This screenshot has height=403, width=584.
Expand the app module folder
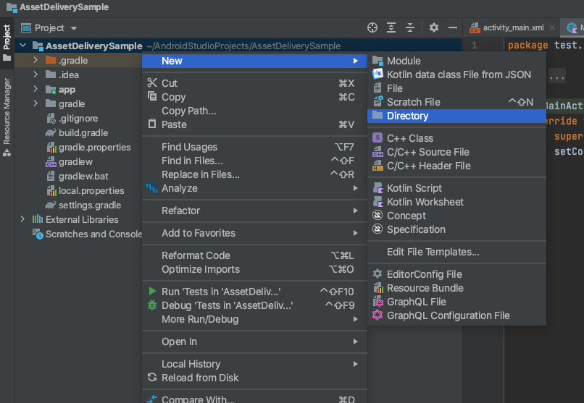[36, 89]
